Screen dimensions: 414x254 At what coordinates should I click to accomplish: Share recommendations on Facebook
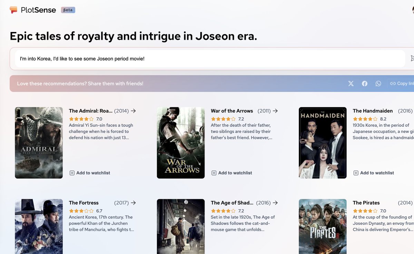click(x=365, y=84)
